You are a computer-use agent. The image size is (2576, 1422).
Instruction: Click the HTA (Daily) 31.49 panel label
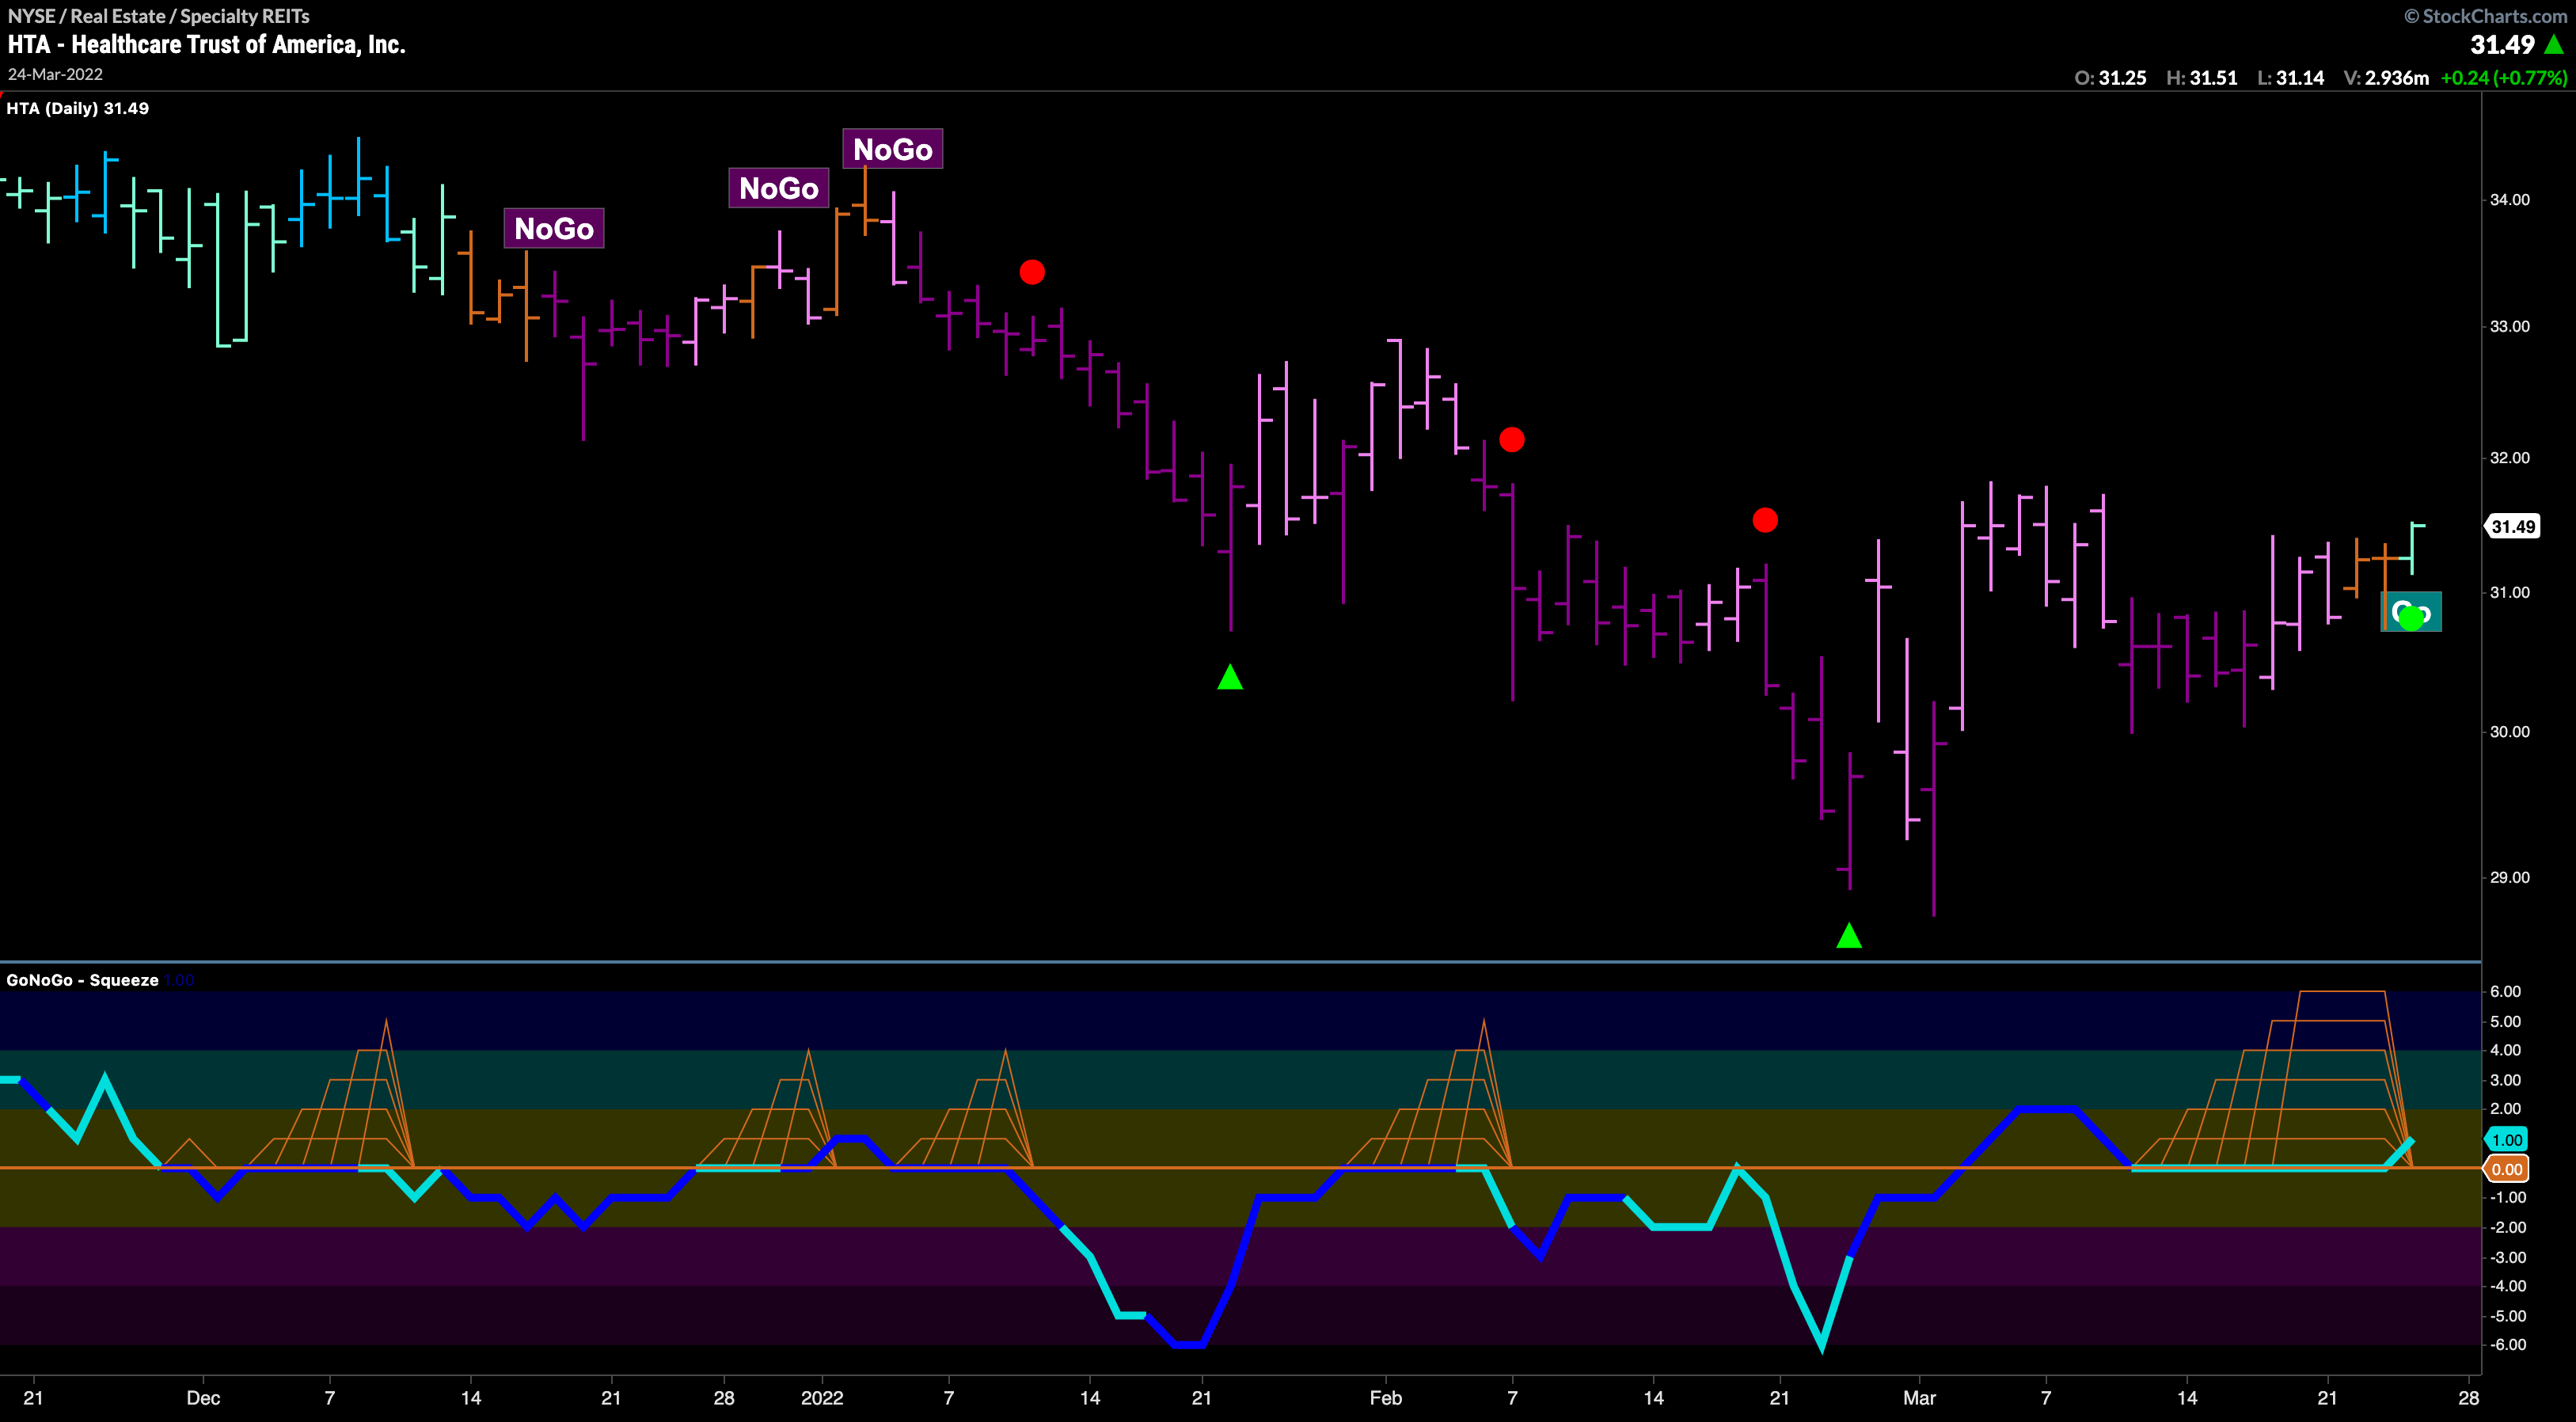(x=78, y=108)
